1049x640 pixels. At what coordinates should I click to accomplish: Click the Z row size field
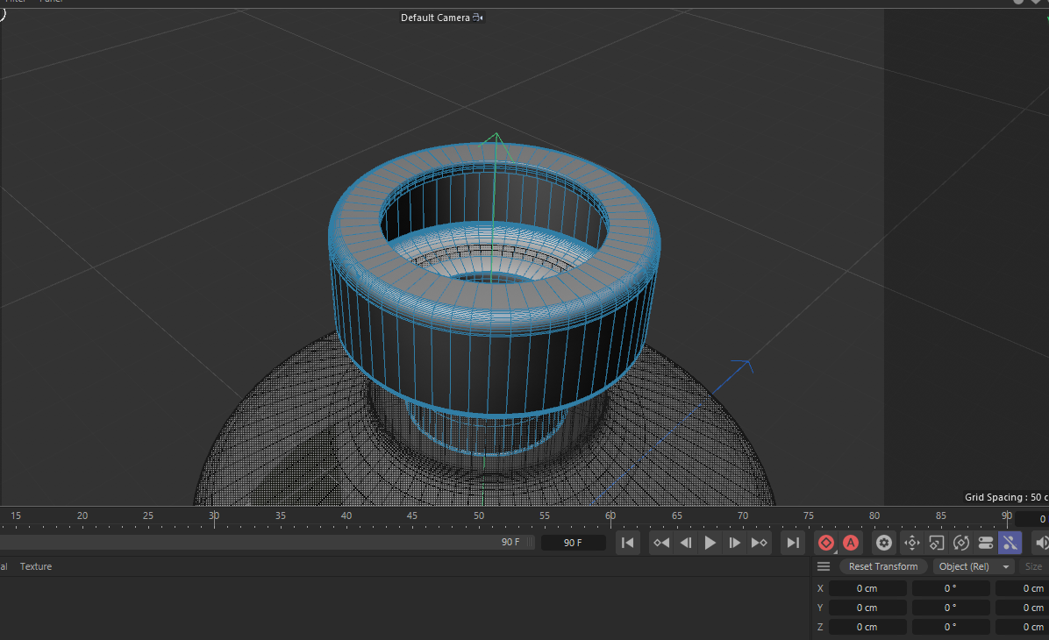point(1022,628)
